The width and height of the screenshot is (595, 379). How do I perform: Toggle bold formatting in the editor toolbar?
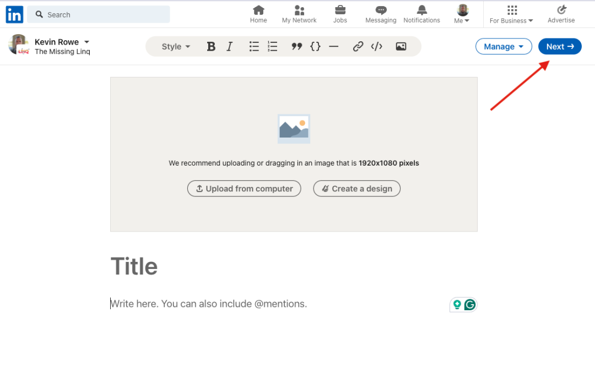[211, 47]
